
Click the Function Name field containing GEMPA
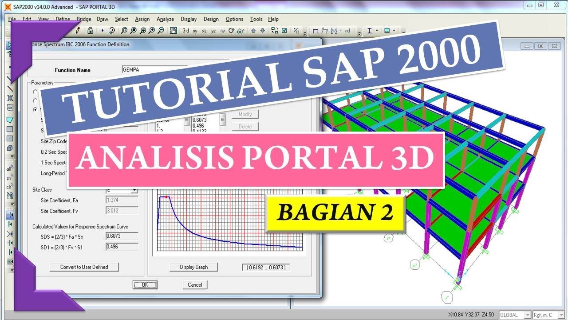click(155, 70)
